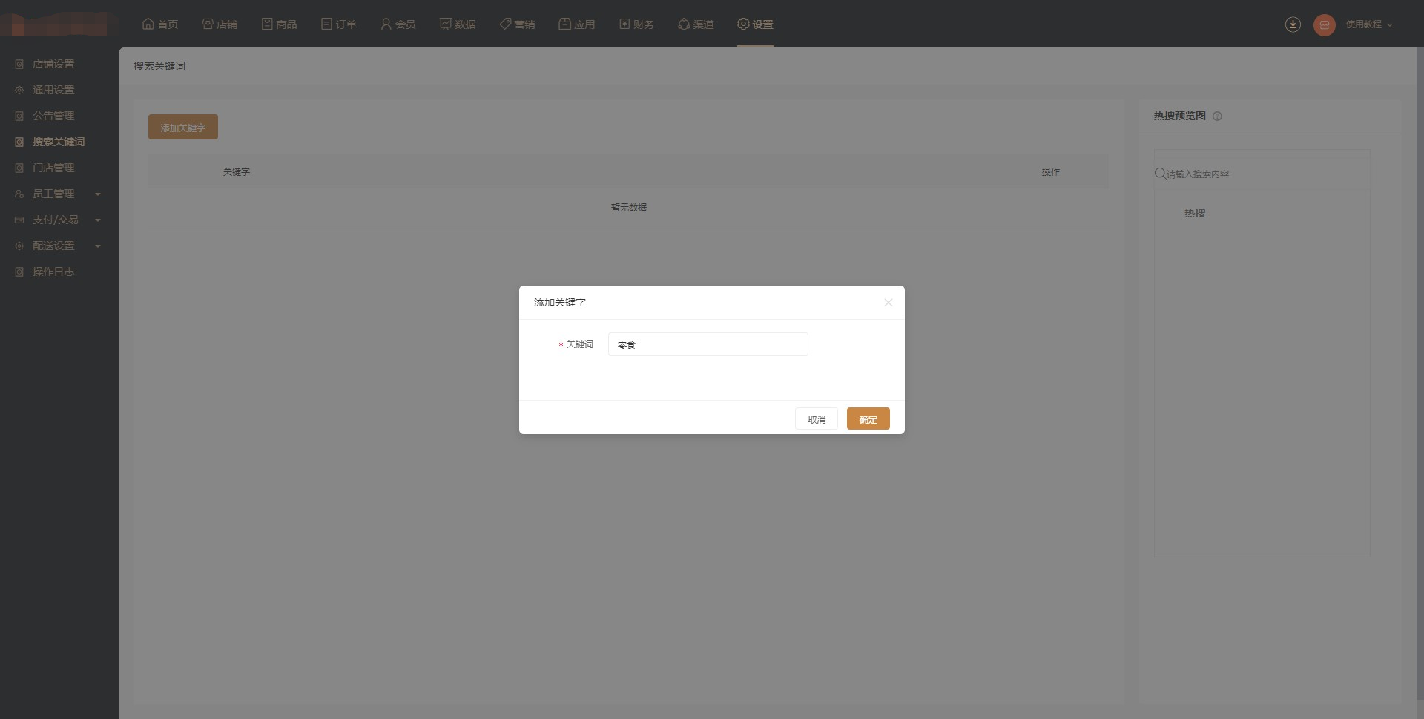Viewport: 1424px width, 719px height.
Task: Click the search magnifier icon in preview
Action: tap(1160, 174)
